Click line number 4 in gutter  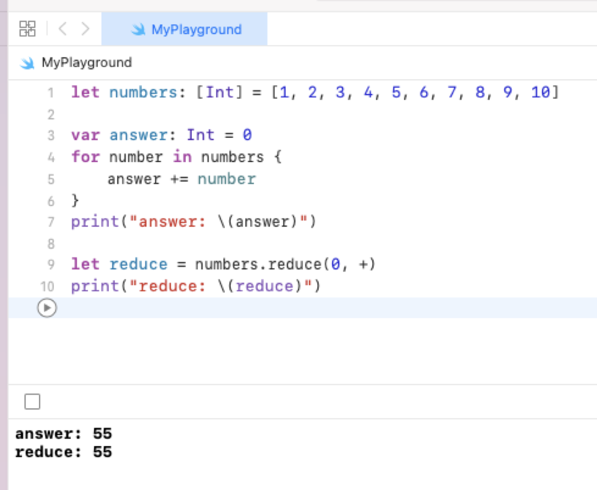pos(51,157)
